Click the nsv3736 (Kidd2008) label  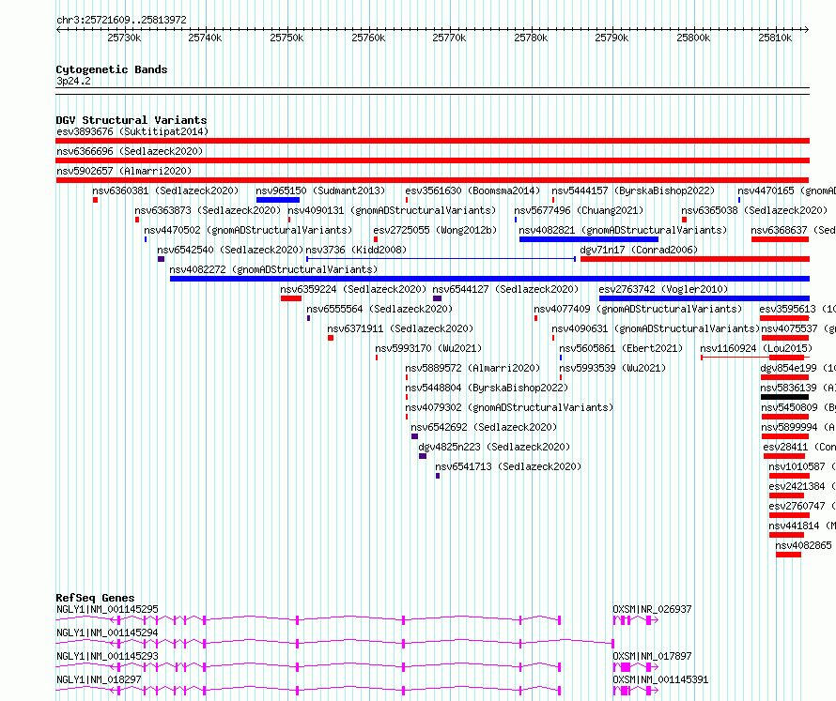(x=356, y=250)
